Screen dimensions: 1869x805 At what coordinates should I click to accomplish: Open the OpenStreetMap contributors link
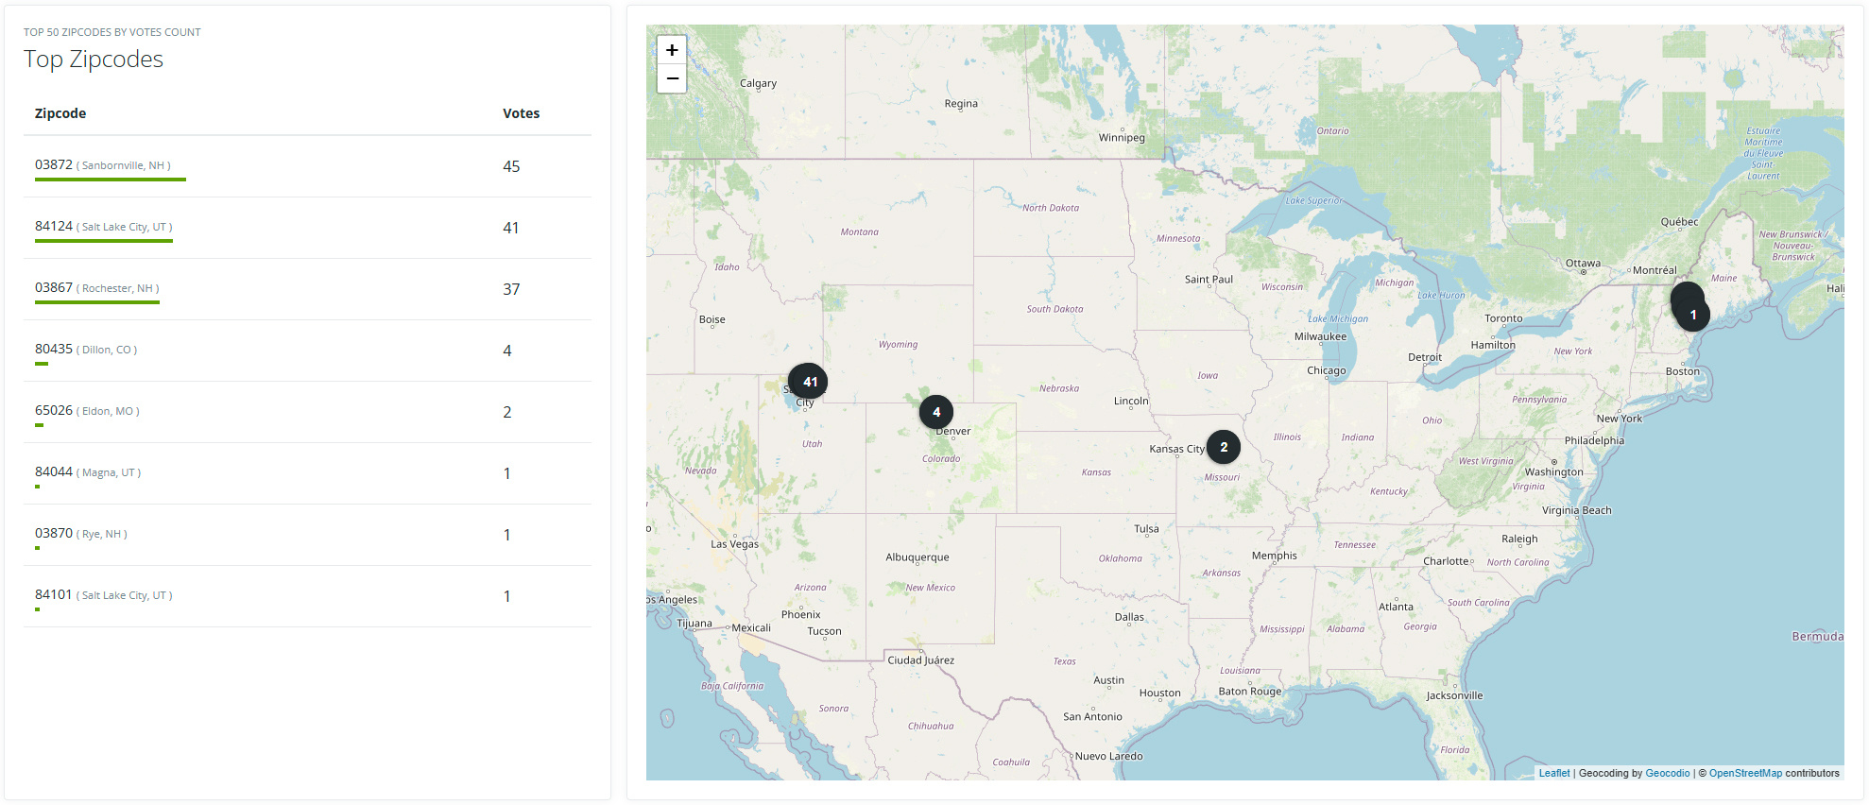click(1744, 773)
